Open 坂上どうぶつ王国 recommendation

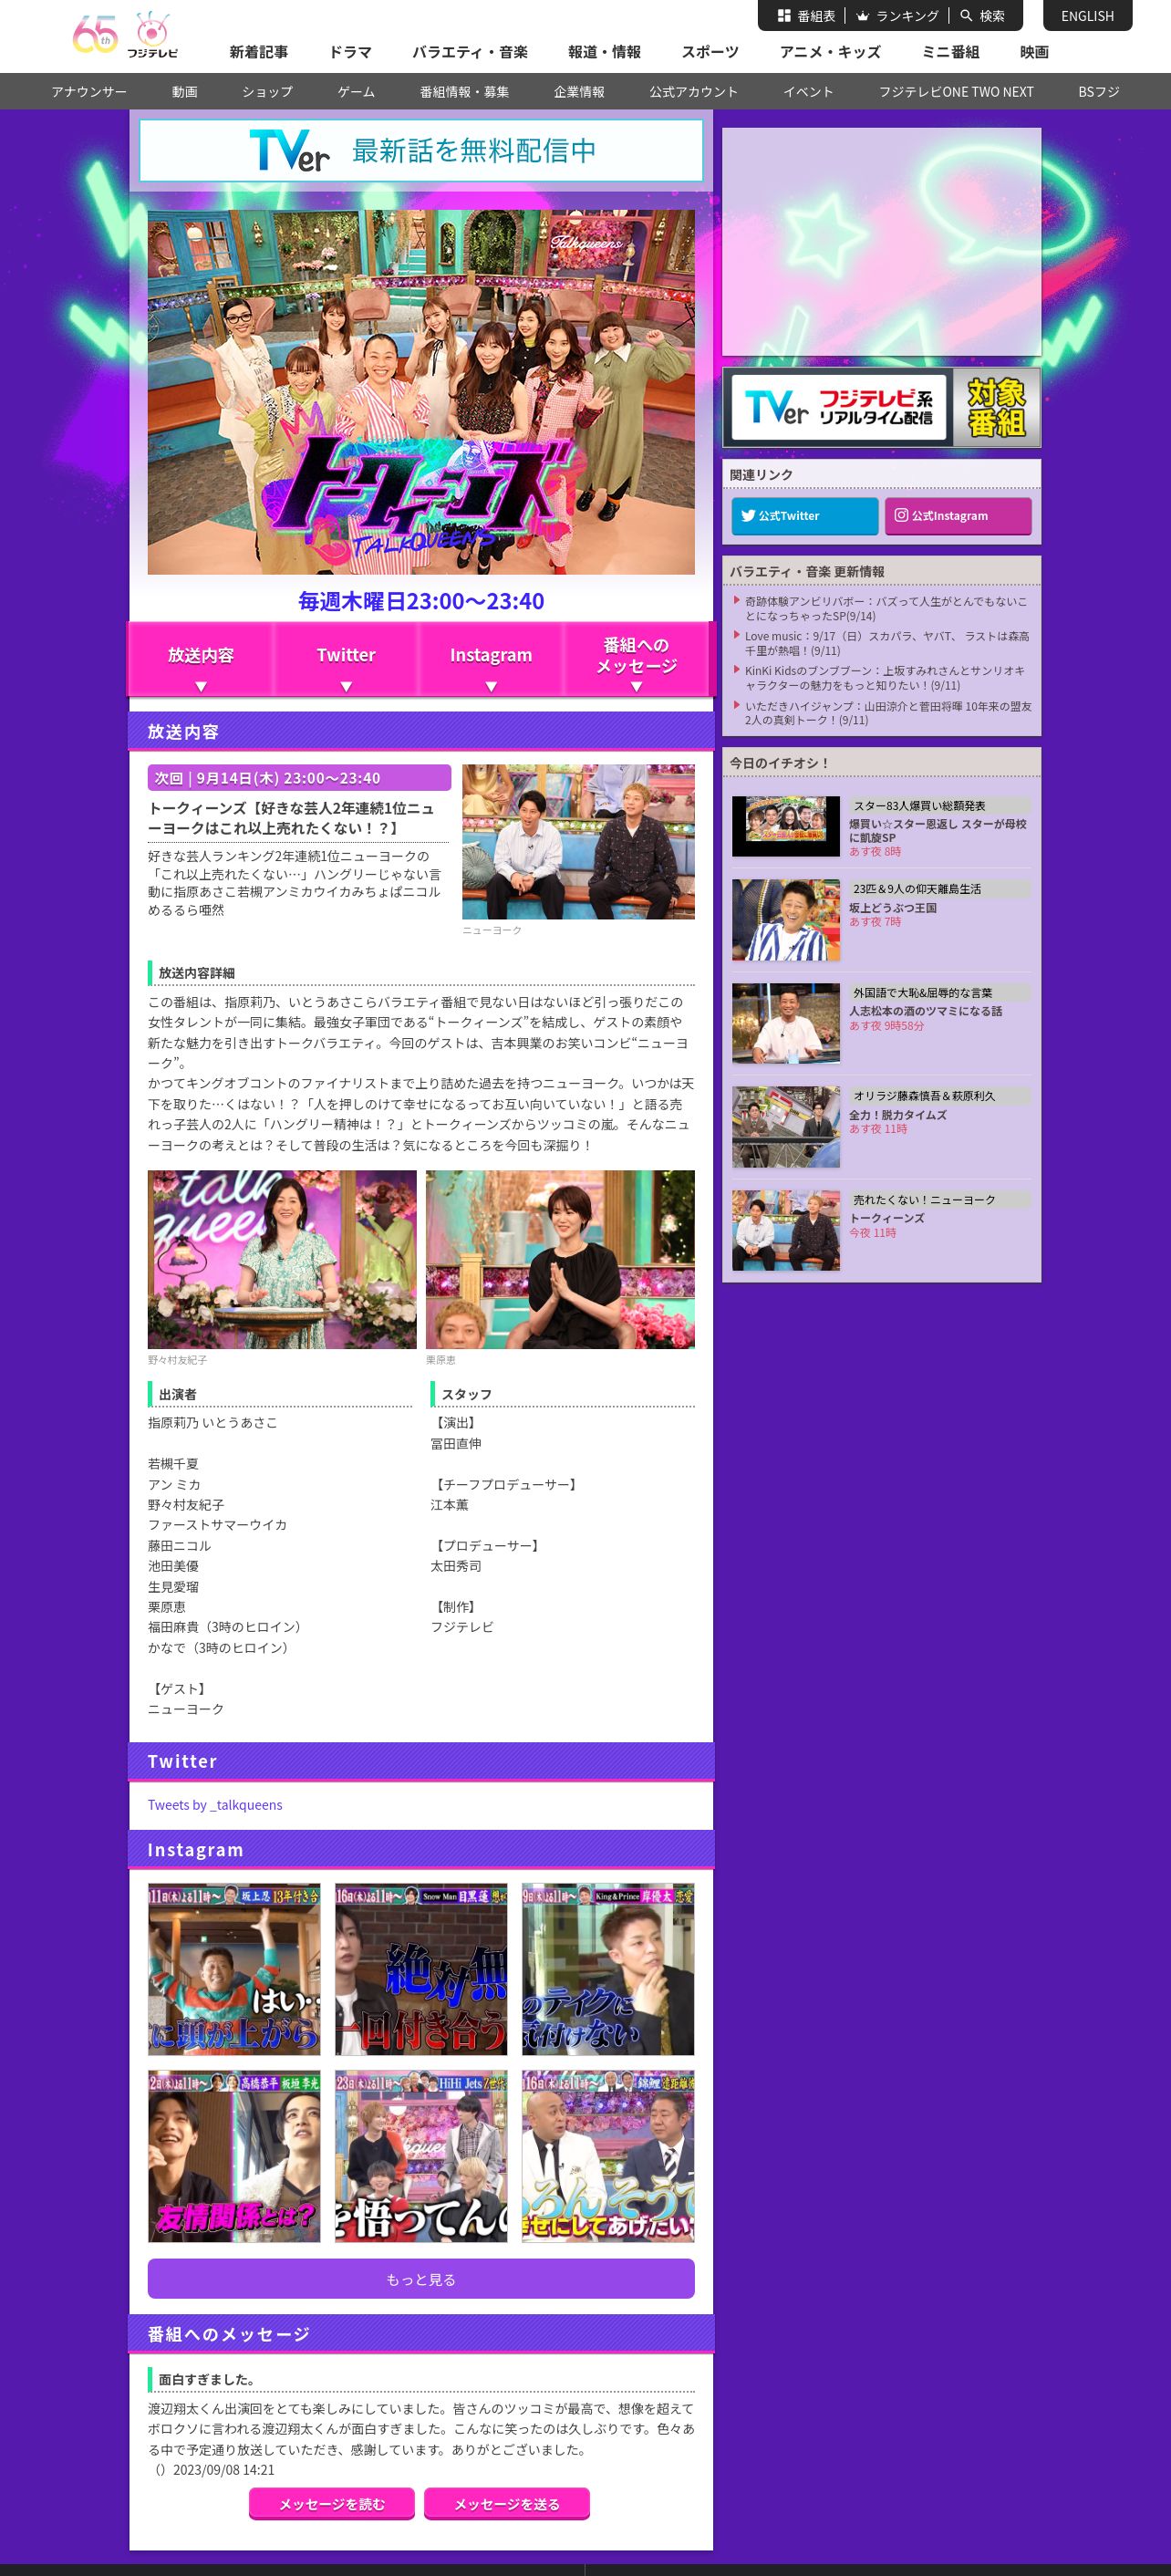881,920
